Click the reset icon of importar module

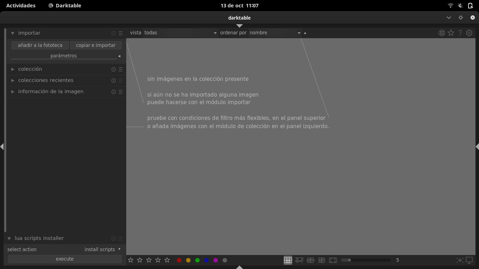(114, 33)
